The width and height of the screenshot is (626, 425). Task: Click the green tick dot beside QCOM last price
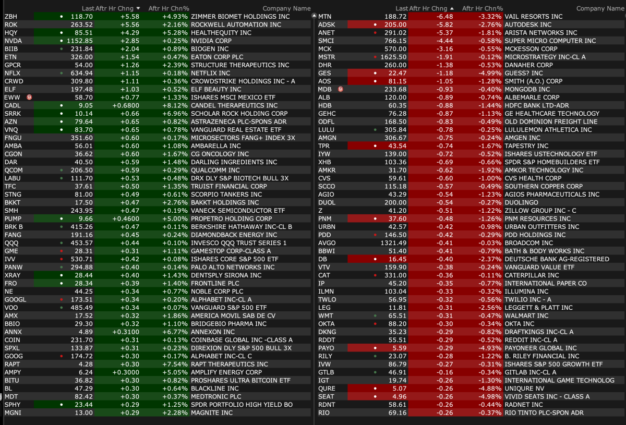pos(62,171)
